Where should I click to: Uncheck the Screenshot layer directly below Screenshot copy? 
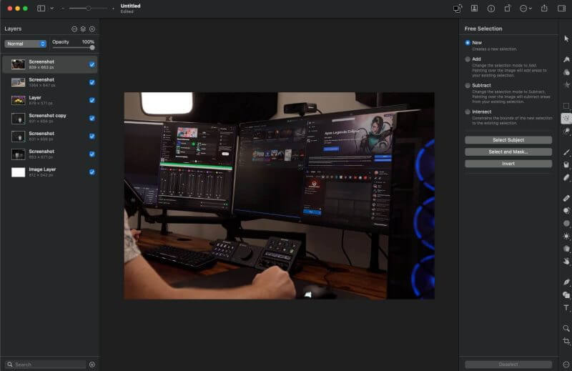92,136
